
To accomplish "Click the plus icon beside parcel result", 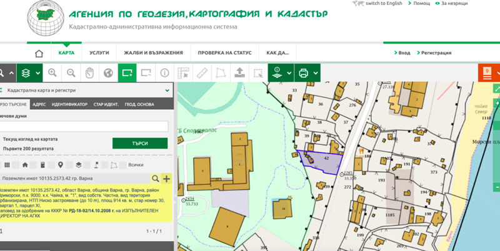I will (166, 179).
